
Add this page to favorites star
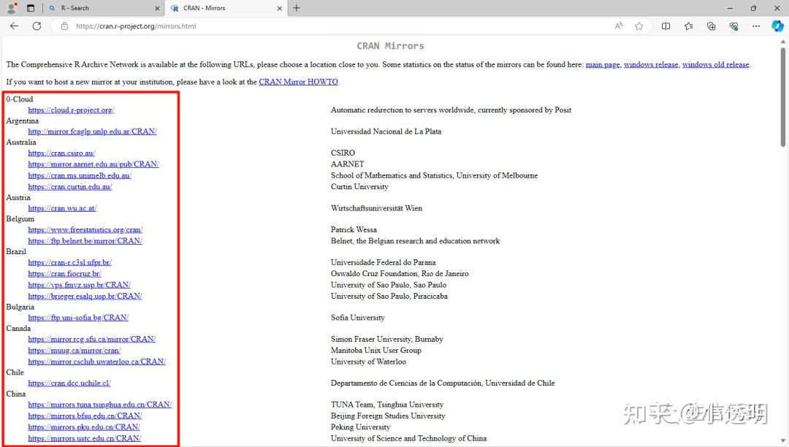click(x=639, y=26)
